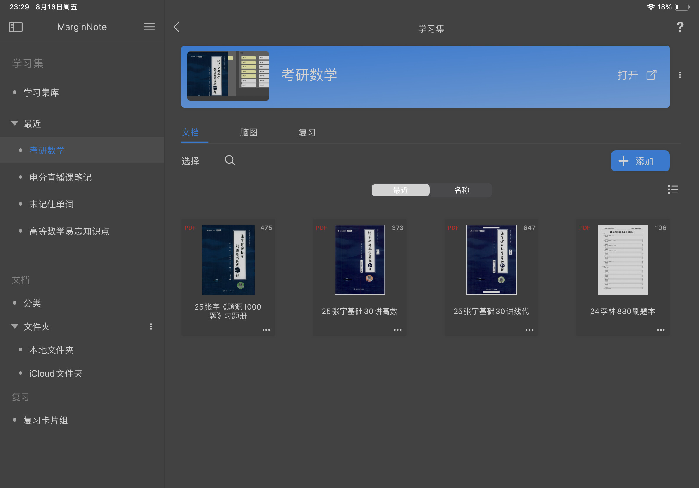Click the title 25张宇基础30讲线代
Screen dimensions: 699x488
(491, 311)
